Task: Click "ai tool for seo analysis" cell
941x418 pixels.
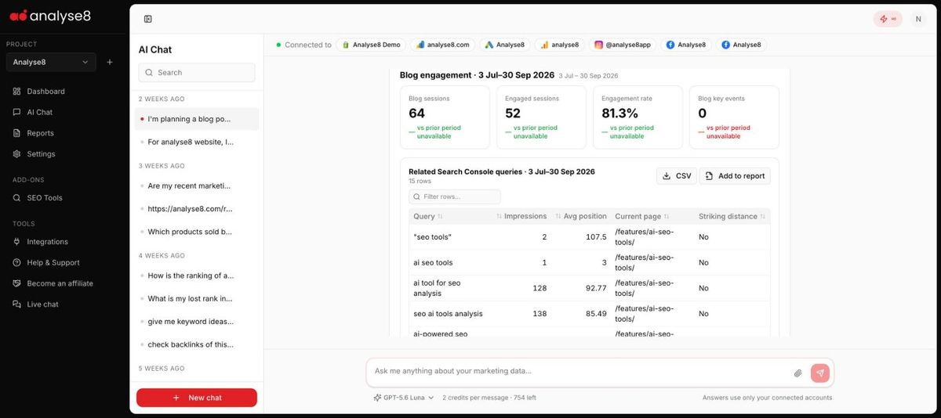Action: click(437, 288)
